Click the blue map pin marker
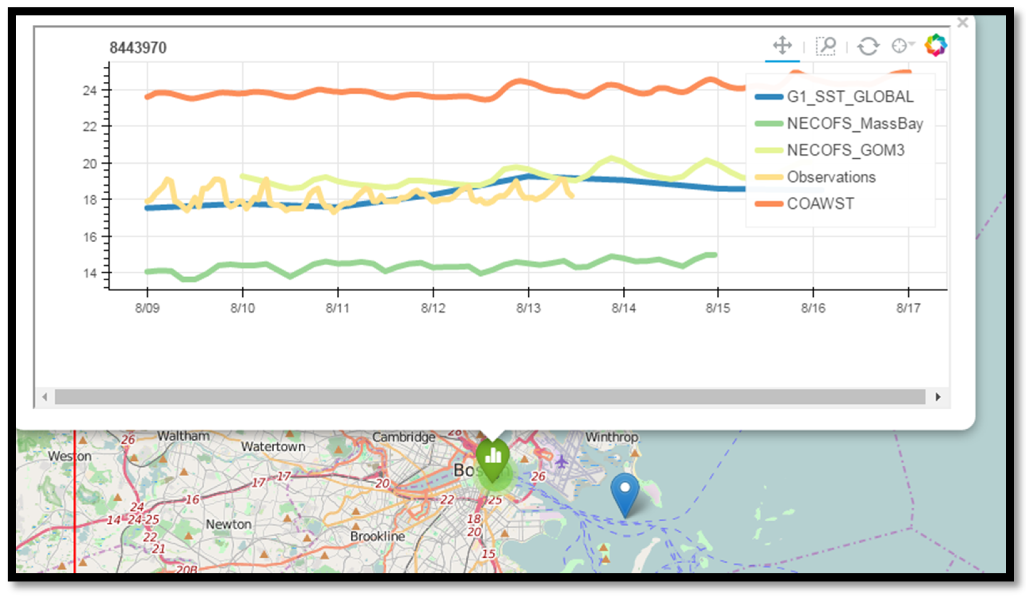 [x=625, y=491]
